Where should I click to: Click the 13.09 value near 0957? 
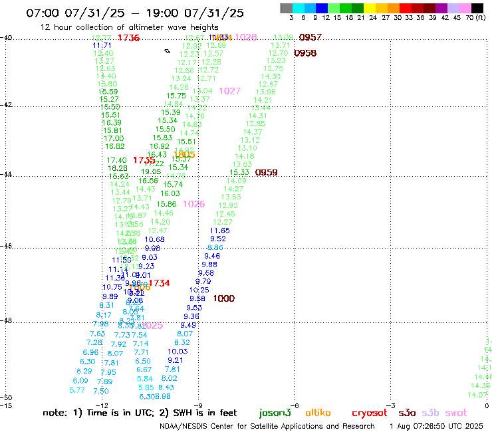pos(283,38)
